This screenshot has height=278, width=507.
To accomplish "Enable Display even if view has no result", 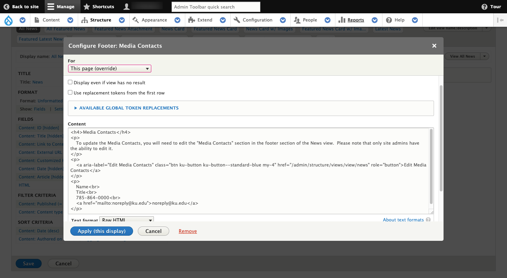I will (x=70, y=82).
